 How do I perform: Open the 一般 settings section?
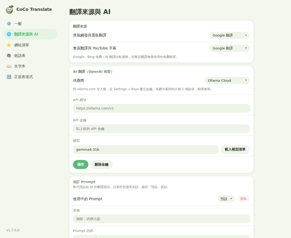30,24
